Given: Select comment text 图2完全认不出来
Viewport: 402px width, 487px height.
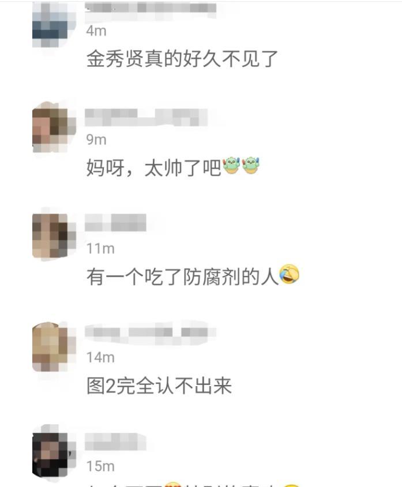Looking at the screenshot, I should [159, 386].
